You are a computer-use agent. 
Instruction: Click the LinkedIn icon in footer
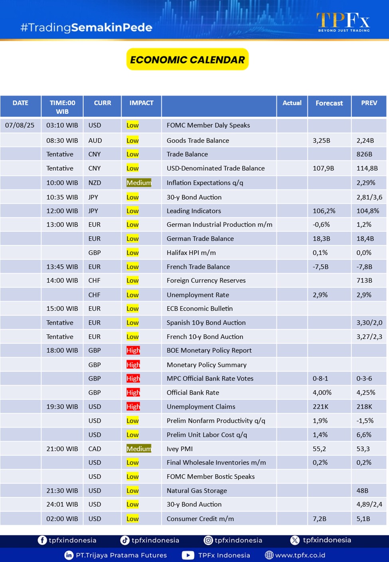pos(69,555)
